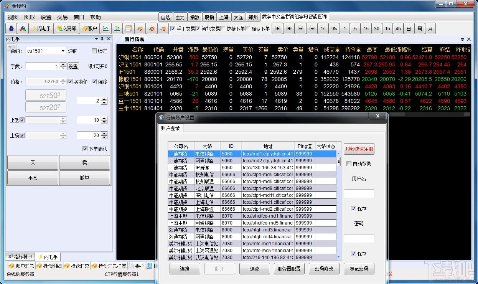Screen dimensions: 478x284
Task: Switch to the 持仓明细 bottom tab
Action: (49, 266)
